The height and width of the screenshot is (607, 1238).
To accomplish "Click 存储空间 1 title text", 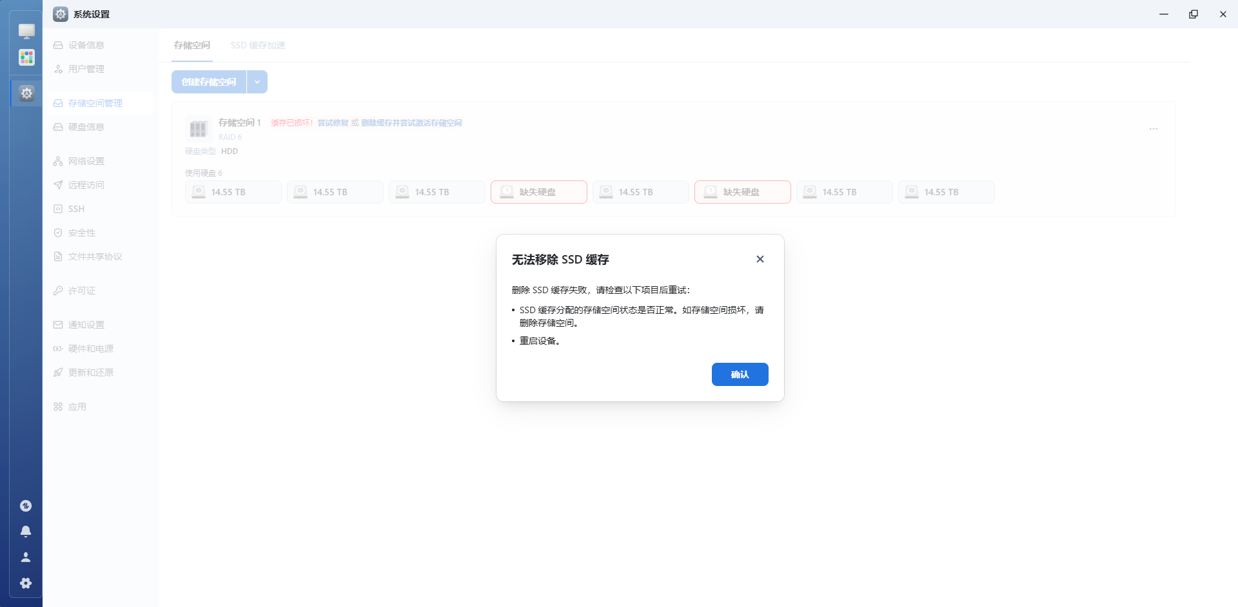I will point(240,122).
